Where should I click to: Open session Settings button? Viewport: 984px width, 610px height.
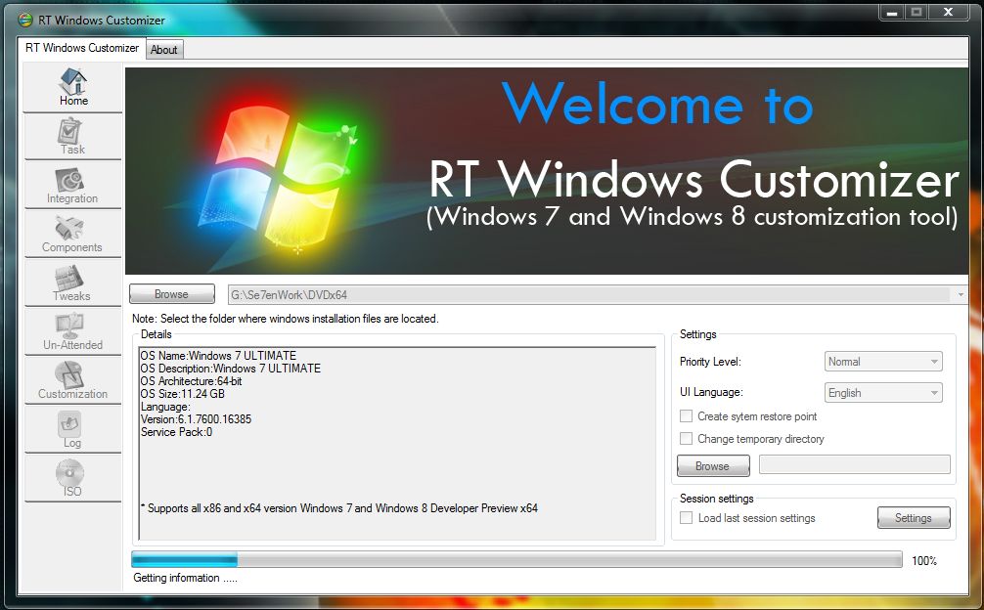914,518
